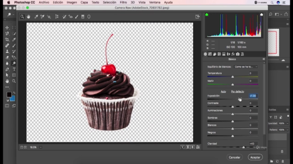Select the Pen tool
This screenshot has height=164, width=293.
tap(7, 69)
